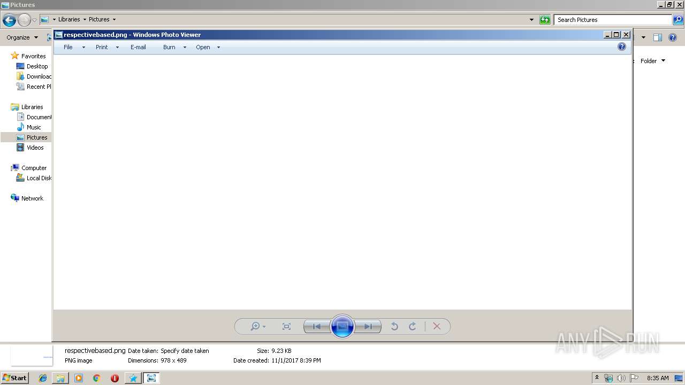Go to the previous picture
The image size is (685, 385).
tap(317, 327)
